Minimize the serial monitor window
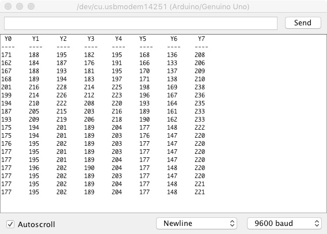 click(x=20, y=6)
